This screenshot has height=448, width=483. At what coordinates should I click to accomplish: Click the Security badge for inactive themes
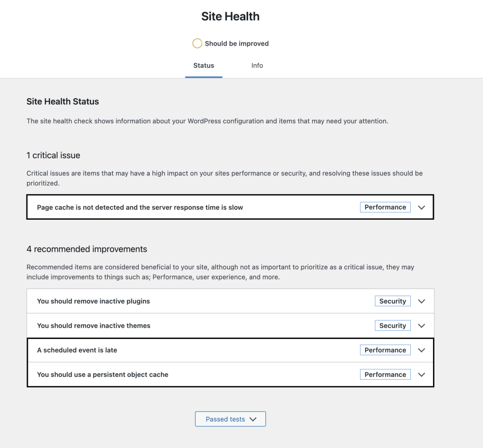(x=392, y=326)
